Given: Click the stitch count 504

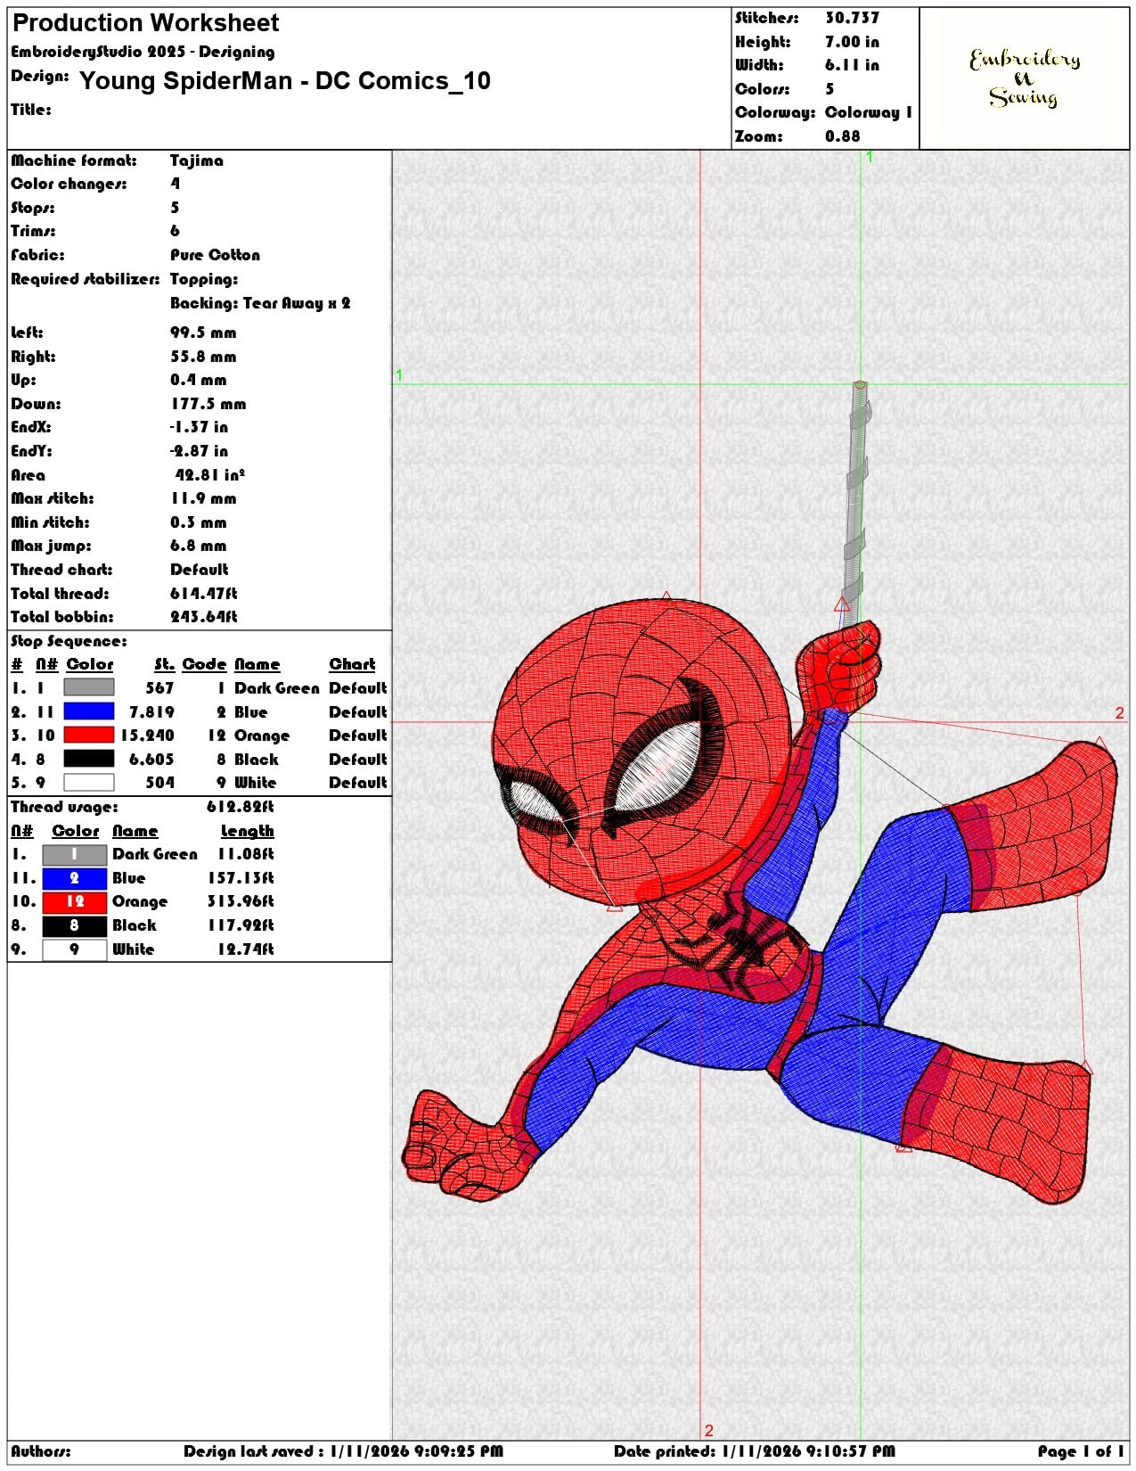Looking at the screenshot, I should (159, 783).
